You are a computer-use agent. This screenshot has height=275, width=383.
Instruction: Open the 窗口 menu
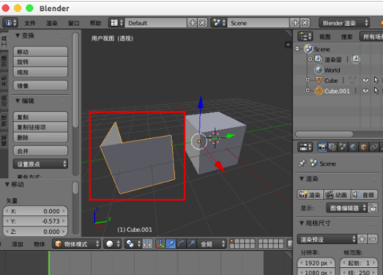point(74,23)
